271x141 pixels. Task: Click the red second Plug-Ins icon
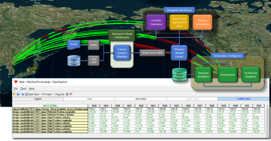[70, 94]
